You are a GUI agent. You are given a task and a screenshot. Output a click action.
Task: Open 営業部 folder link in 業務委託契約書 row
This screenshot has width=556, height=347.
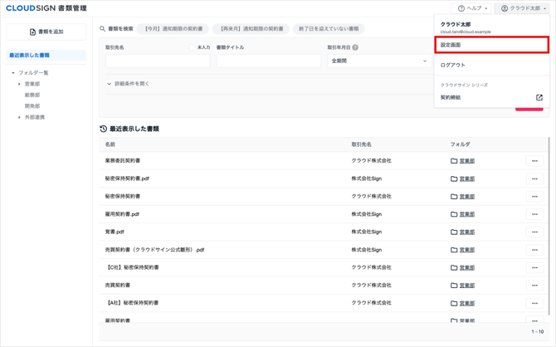467,161
